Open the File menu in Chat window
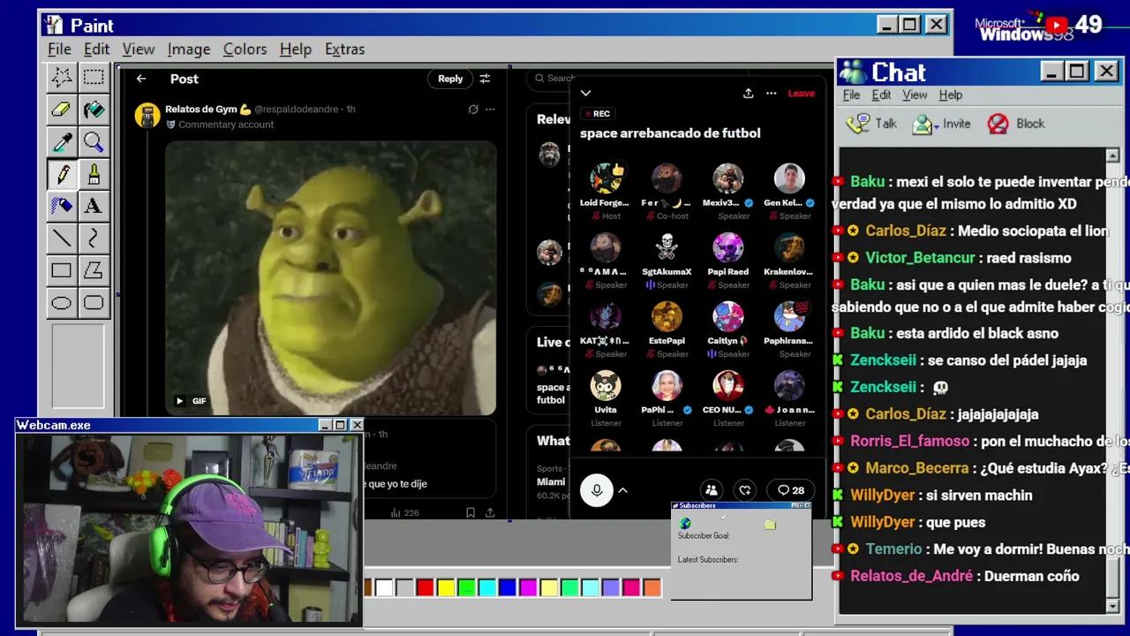The image size is (1130, 636). point(851,95)
